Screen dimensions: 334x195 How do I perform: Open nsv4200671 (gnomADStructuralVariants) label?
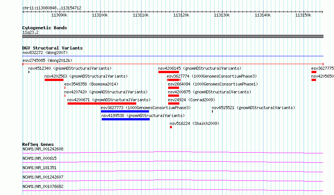coord(109,100)
